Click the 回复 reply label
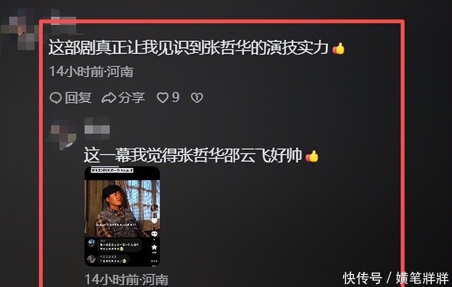 (78, 98)
